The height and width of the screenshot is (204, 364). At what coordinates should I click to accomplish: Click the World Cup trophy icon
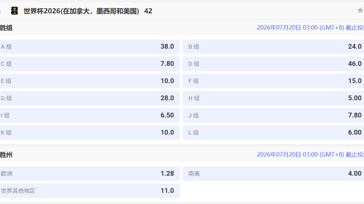14,11
